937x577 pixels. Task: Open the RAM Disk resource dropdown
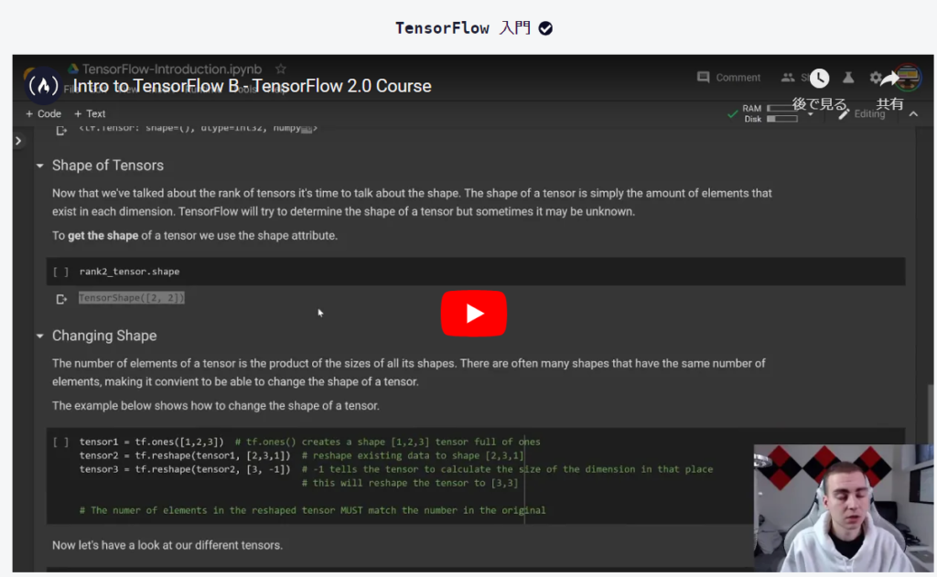[811, 113]
